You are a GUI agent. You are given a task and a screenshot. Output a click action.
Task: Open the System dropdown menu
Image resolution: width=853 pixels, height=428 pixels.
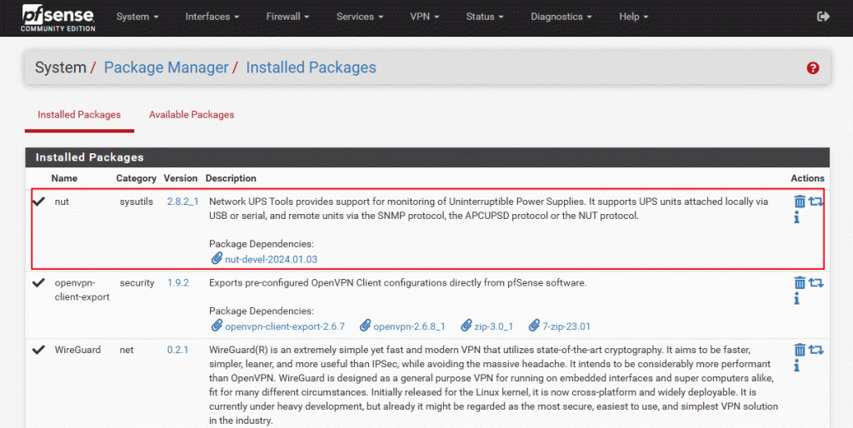pos(137,17)
